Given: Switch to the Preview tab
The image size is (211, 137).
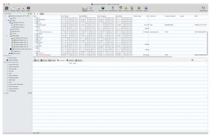Looking at the screenshot, I should (52, 61).
